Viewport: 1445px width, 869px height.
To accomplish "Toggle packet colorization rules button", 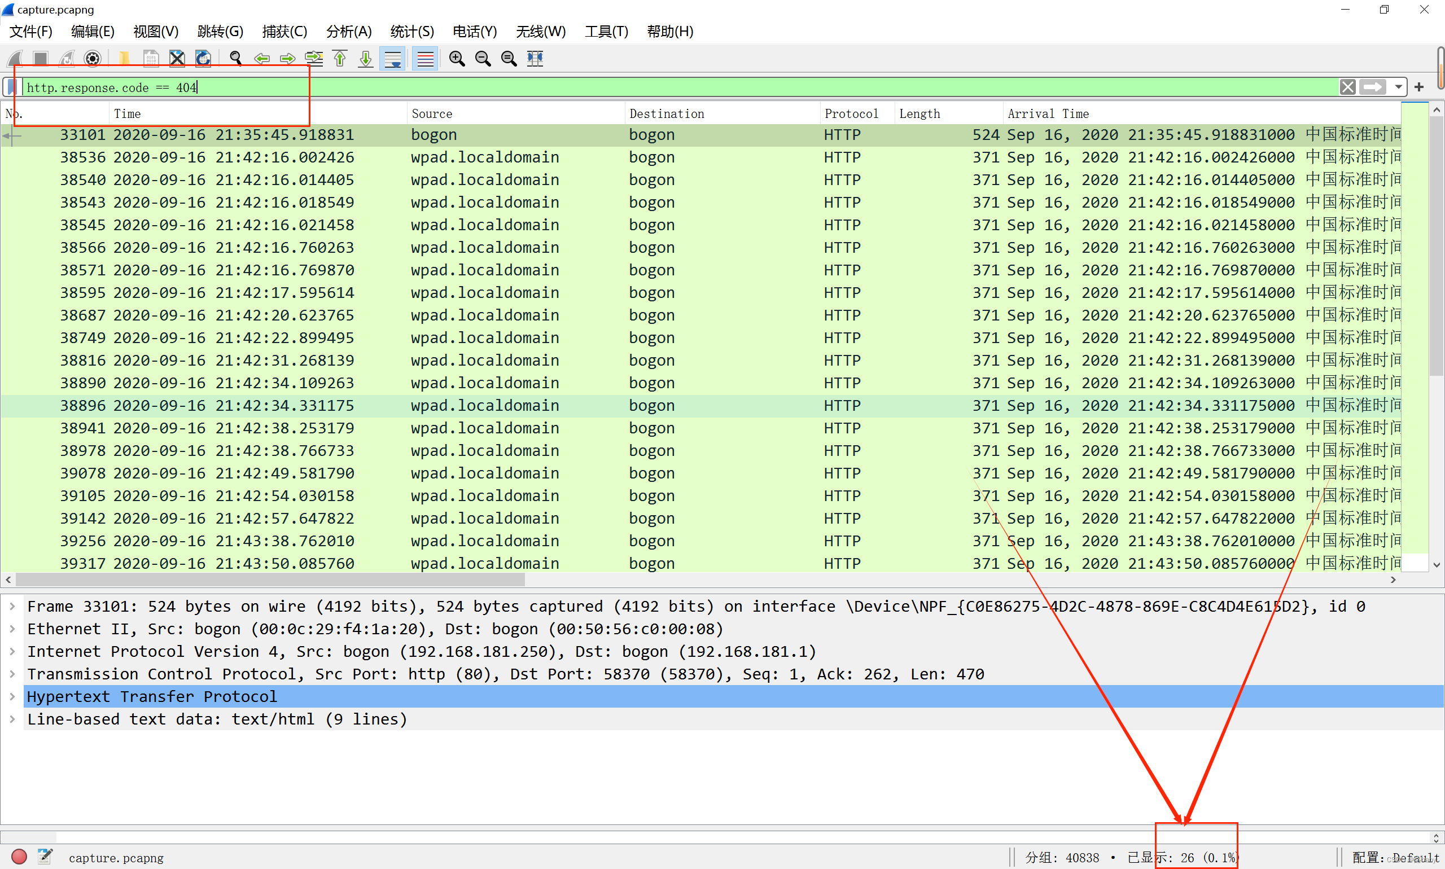I will (425, 59).
